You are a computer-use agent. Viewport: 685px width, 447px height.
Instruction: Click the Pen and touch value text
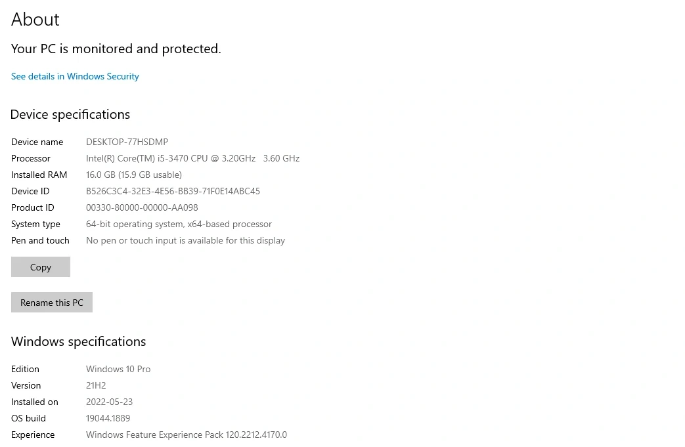click(x=185, y=240)
